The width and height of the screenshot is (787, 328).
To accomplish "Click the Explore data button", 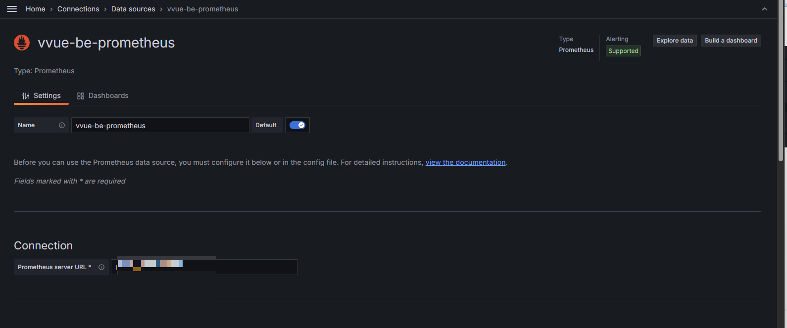I will [x=675, y=41].
